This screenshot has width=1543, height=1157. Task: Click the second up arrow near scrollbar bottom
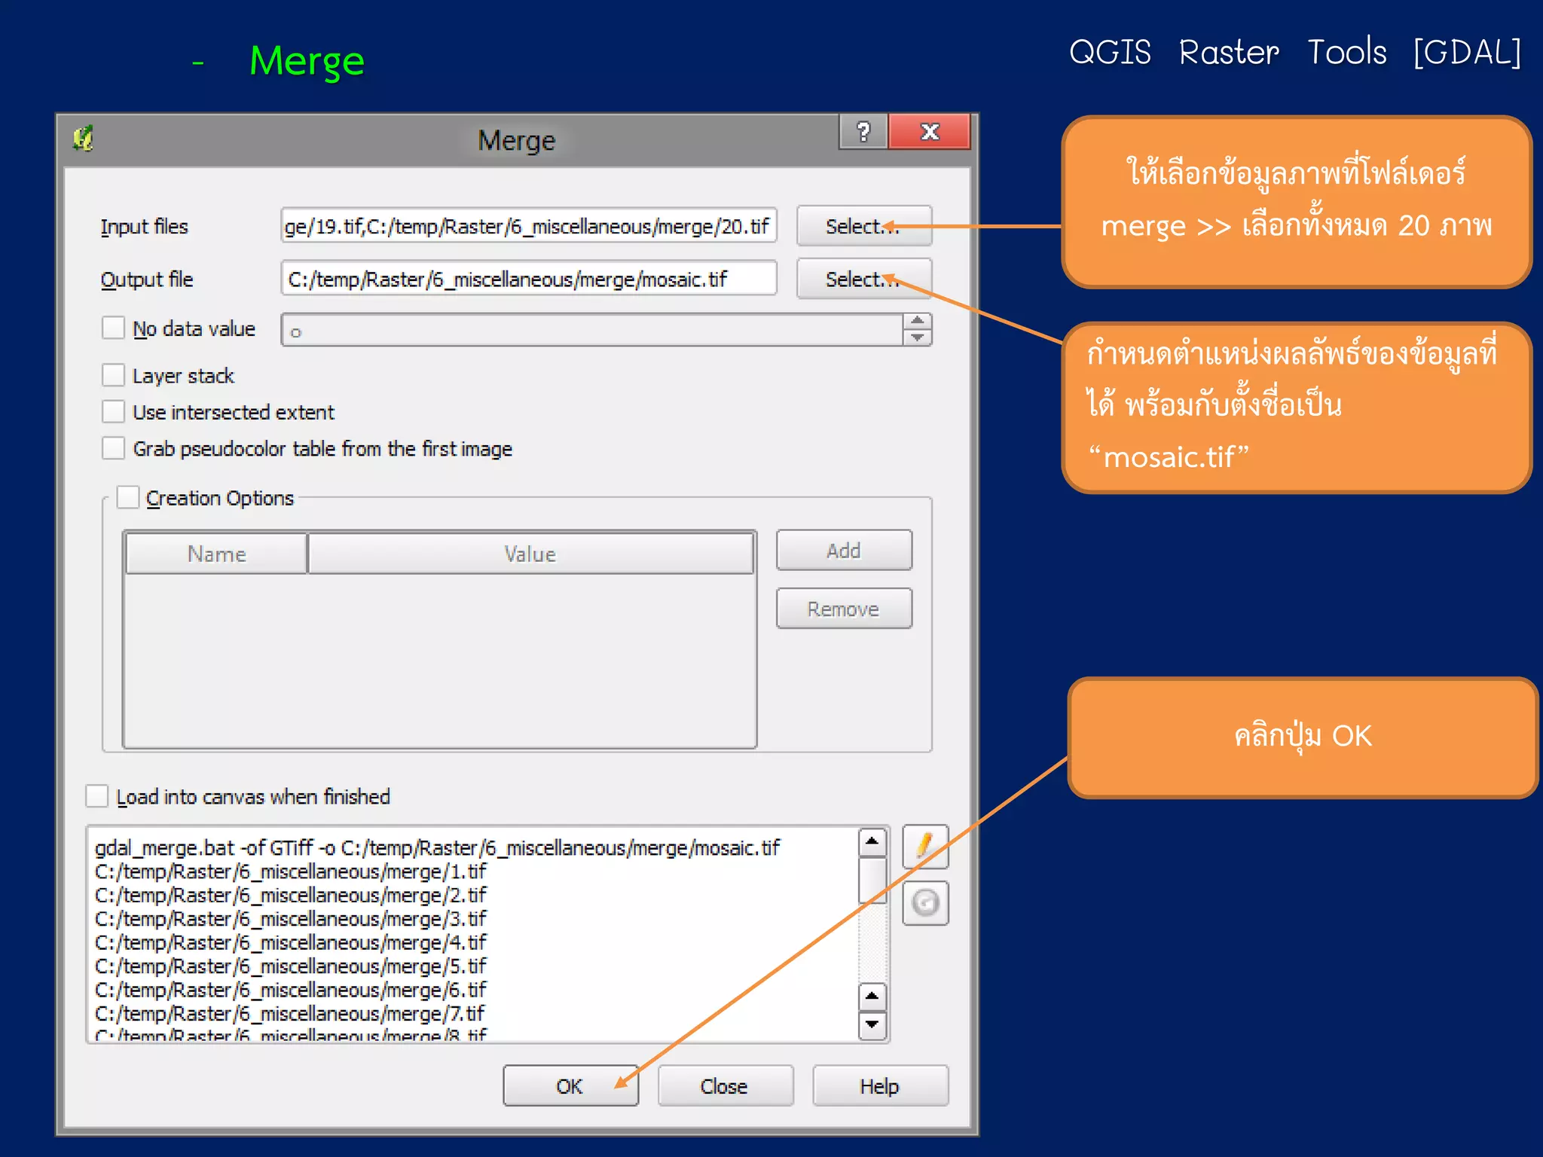pos(872,997)
